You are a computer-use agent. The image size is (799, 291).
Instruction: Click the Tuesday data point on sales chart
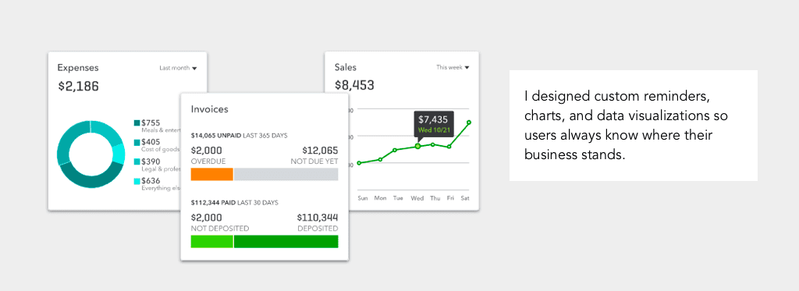click(x=395, y=151)
